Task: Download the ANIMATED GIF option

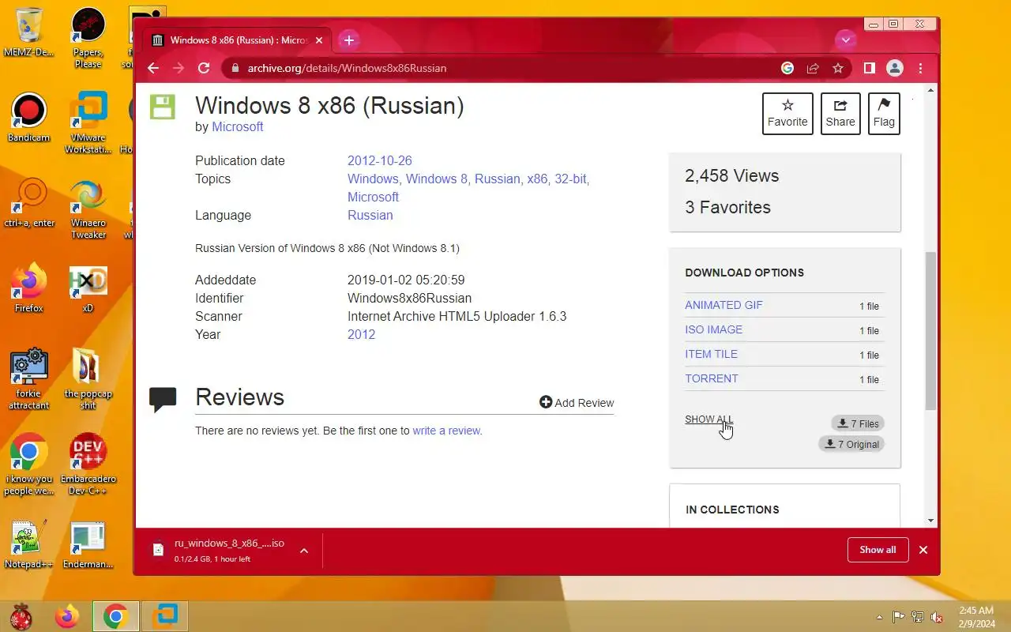Action: click(723, 305)
